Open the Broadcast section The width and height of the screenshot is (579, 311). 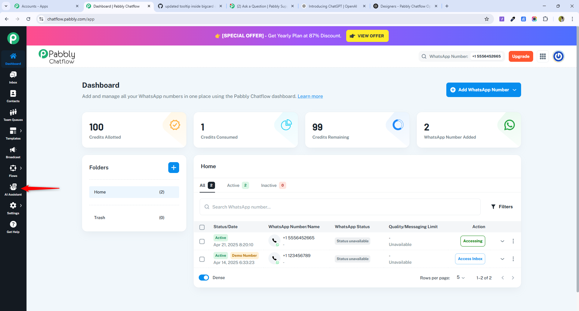pos(13,152)
